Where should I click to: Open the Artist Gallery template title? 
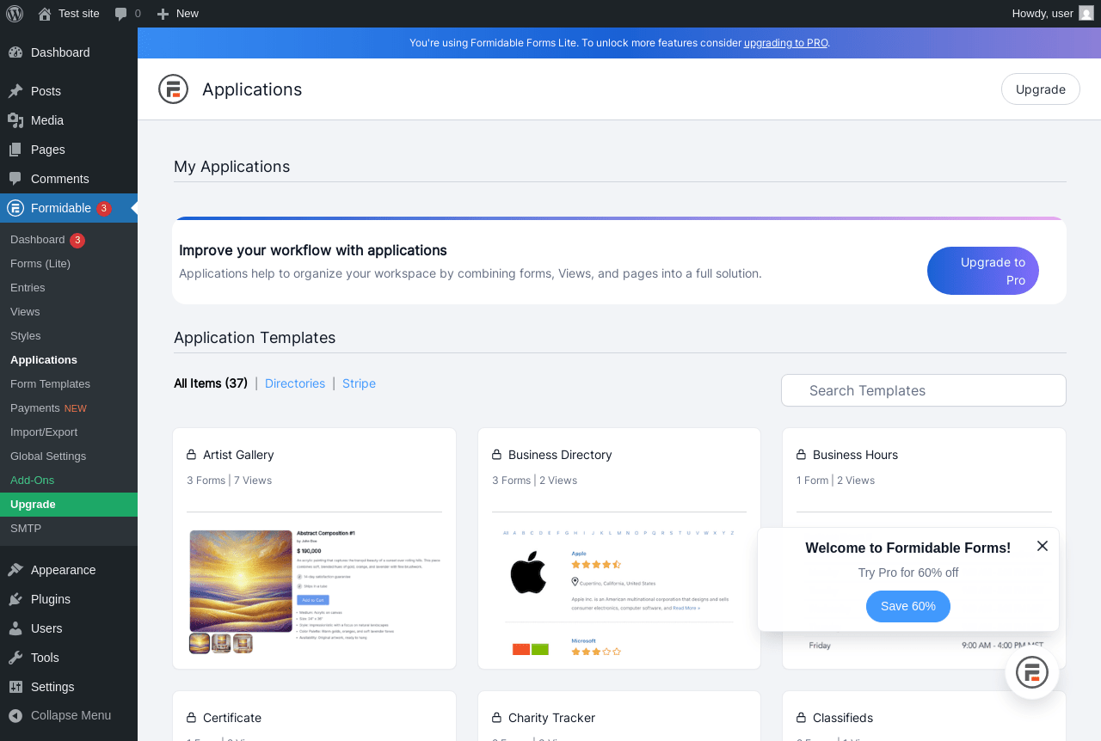pos(238,455)
